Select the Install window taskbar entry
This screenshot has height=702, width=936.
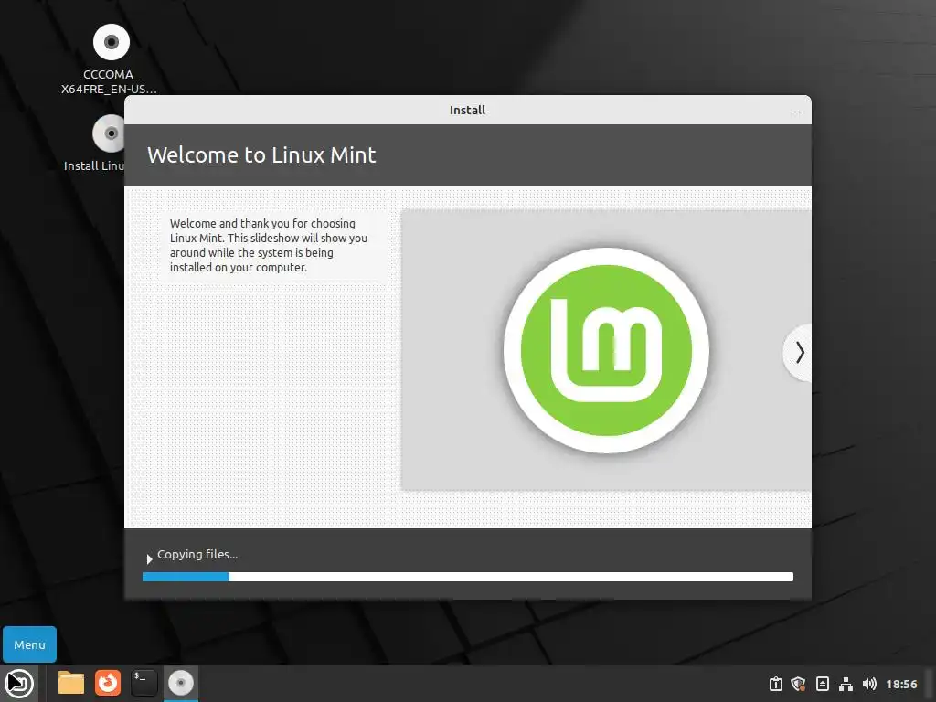pyautogui.click(x=181, y=683)
